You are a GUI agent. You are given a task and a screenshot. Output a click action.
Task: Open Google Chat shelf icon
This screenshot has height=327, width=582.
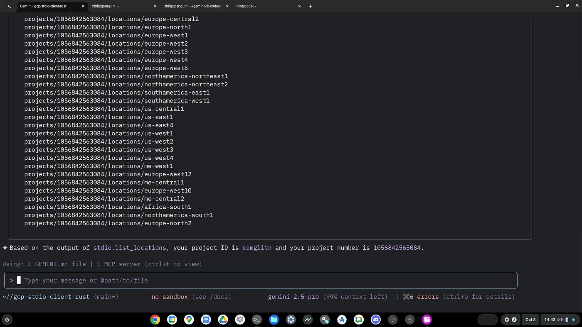(359, 320)
